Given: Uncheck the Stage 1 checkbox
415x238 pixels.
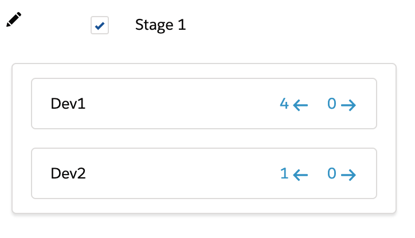Looking at the screenshot, I should [x=100, y=25].
